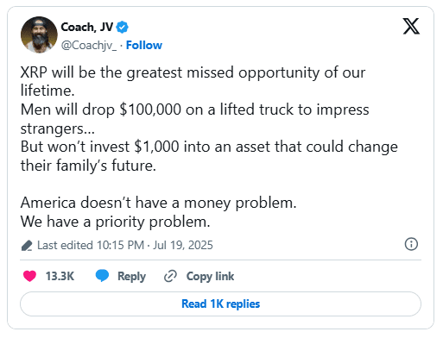Screen dimensions: 443x338
Task: Click the America doesn't have a money problem line
Action: click(x=158, y=203)
